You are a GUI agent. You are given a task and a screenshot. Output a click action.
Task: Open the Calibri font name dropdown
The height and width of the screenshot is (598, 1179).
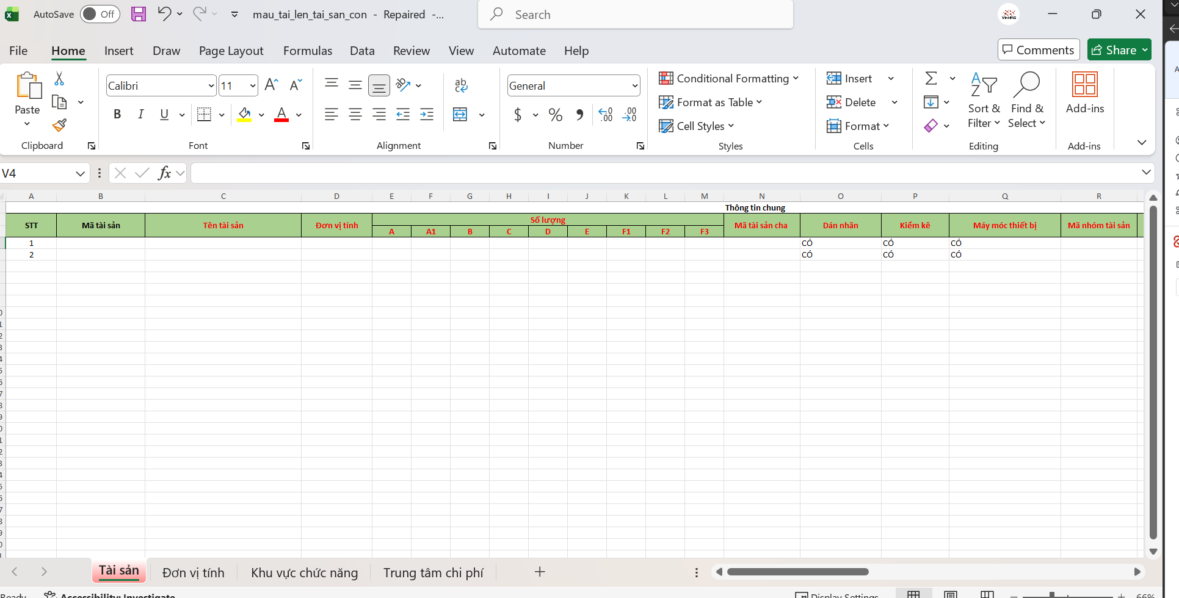coord(211,86)
